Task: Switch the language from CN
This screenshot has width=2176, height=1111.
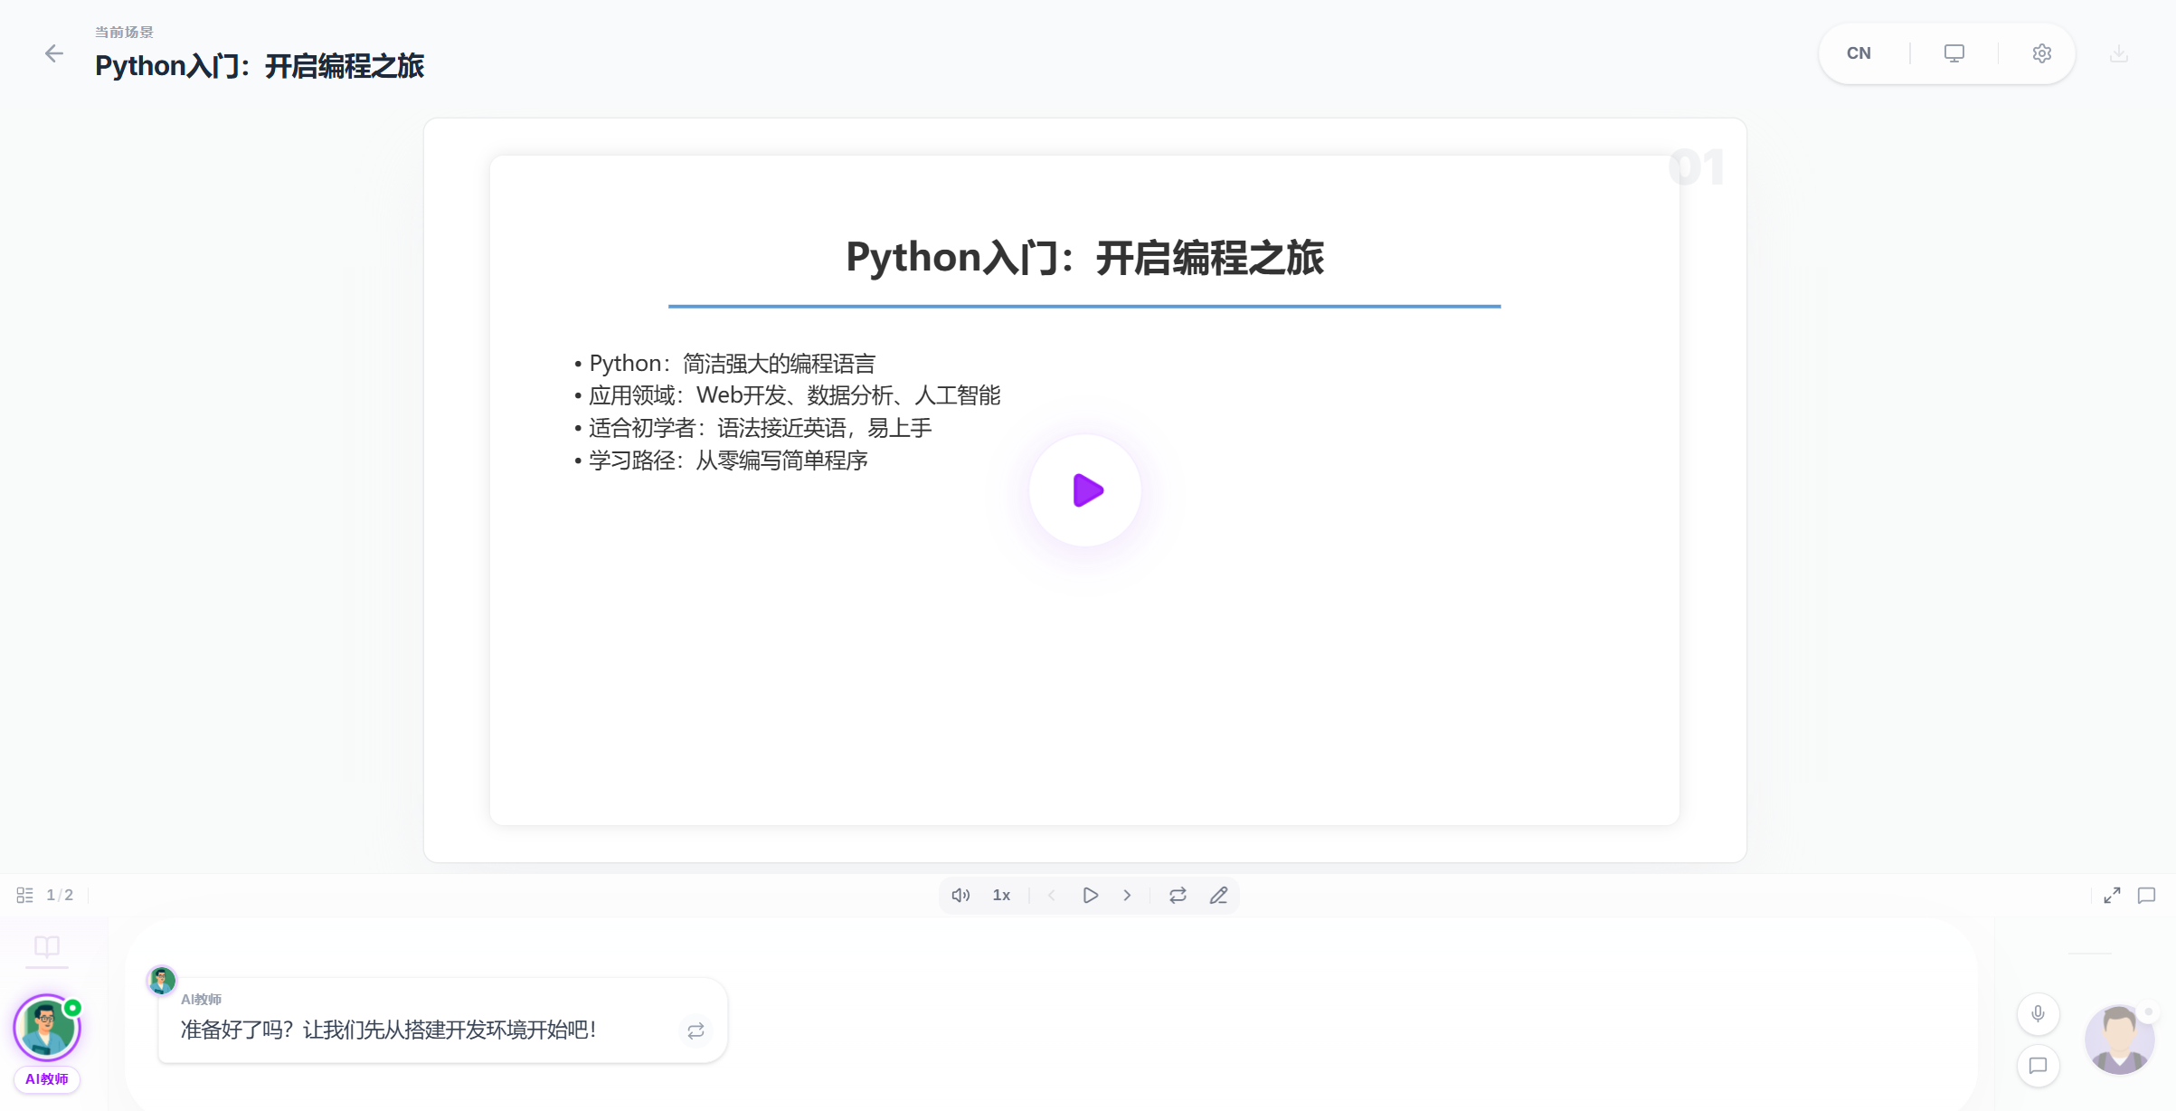Action: coord(1859,53)
